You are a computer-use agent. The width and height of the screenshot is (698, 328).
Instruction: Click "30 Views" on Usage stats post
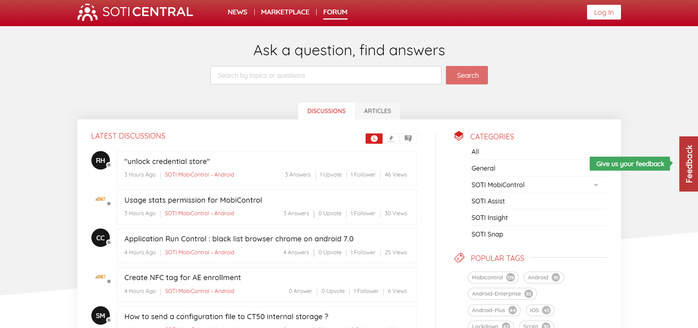point(396,213)
